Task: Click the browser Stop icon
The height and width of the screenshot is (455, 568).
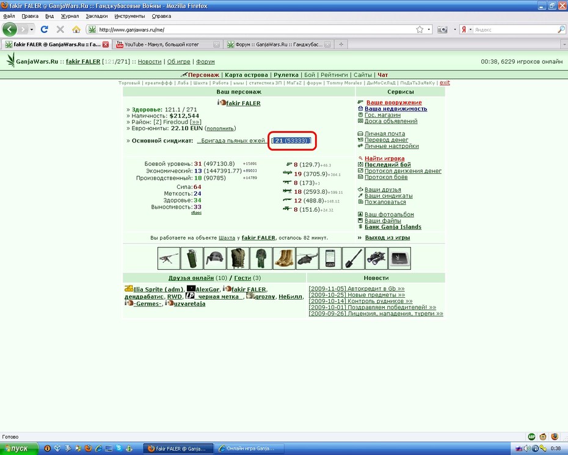Action: tap(60, 29)
